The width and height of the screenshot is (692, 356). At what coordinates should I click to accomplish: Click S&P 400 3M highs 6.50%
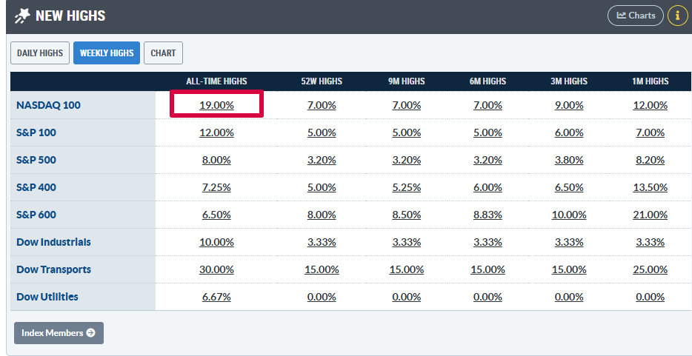click(569, 187)
